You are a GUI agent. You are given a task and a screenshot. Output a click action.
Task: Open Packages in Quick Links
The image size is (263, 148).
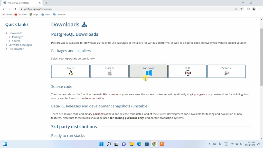[x=18, y=37]
